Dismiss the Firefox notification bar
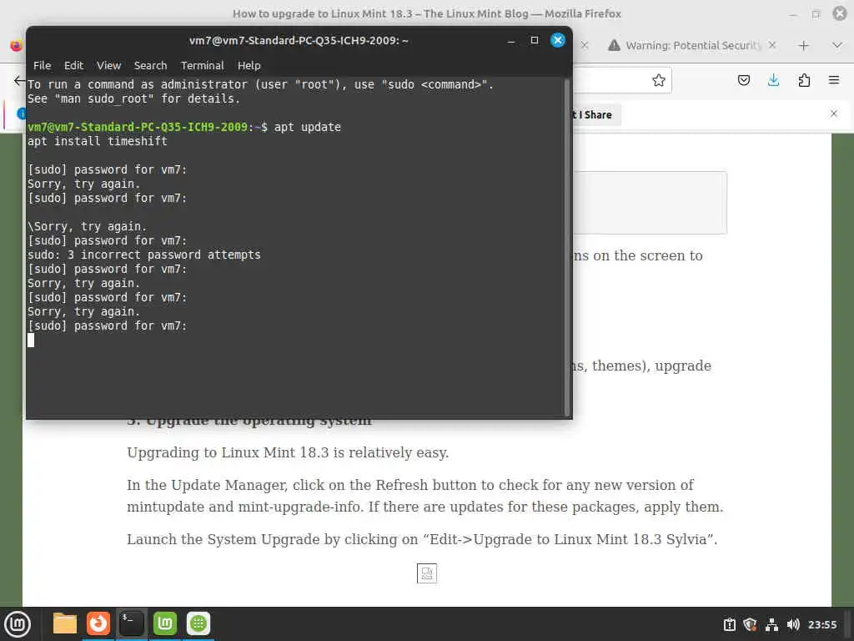The height and width of the screenshot is (641, 854). click(x=834, y=114)
